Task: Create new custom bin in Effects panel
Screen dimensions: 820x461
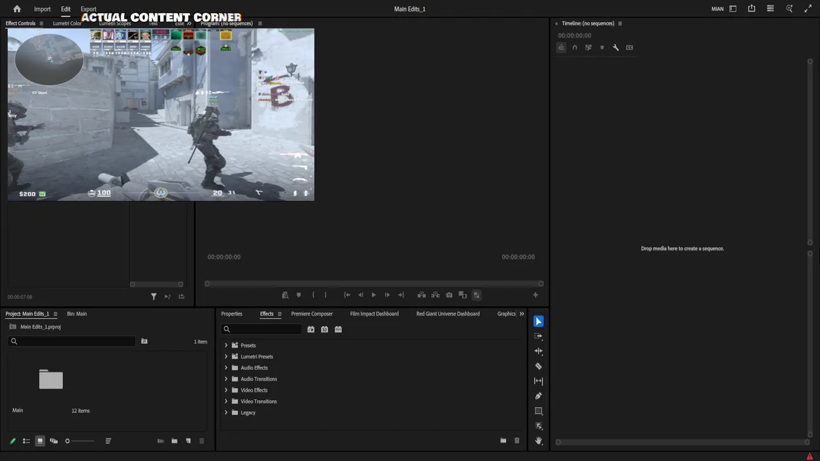Action: 503,441
